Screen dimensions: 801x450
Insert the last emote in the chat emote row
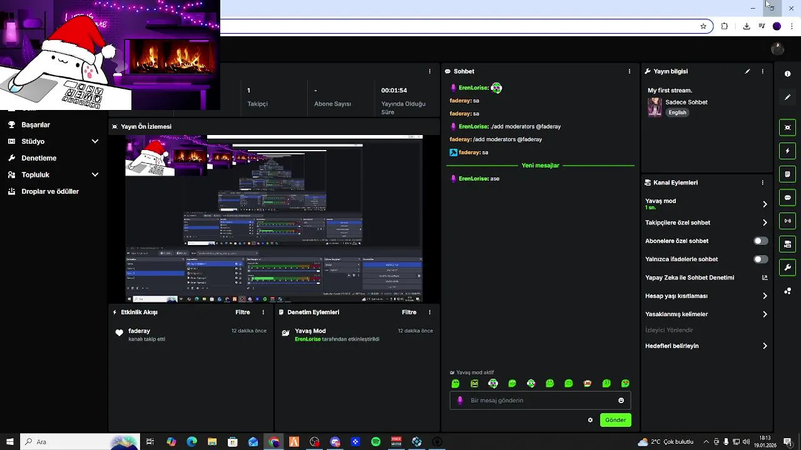pos(625,384)
